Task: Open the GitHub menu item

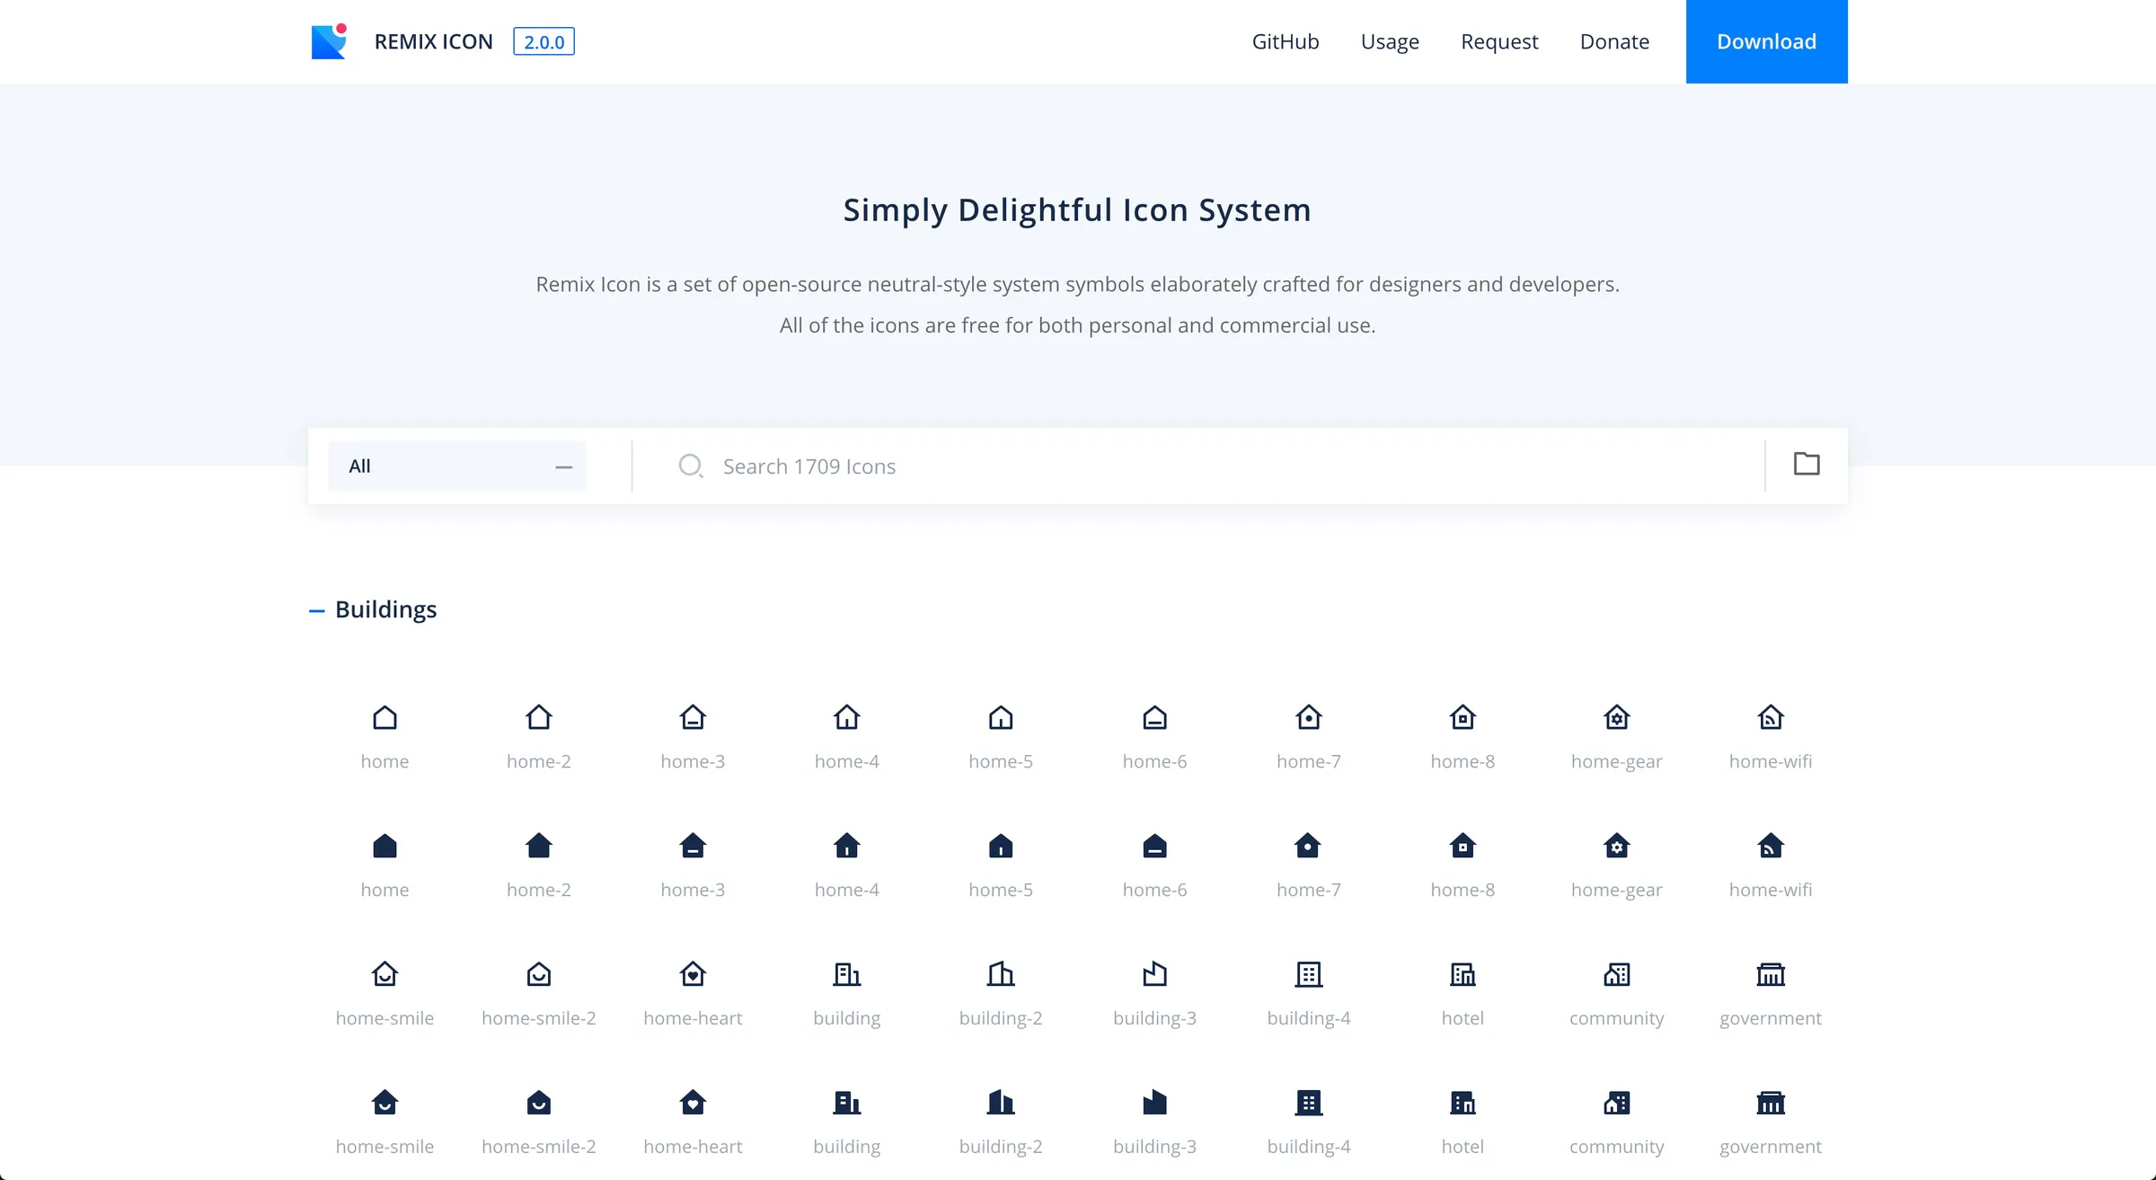Action: (1285, 41)
